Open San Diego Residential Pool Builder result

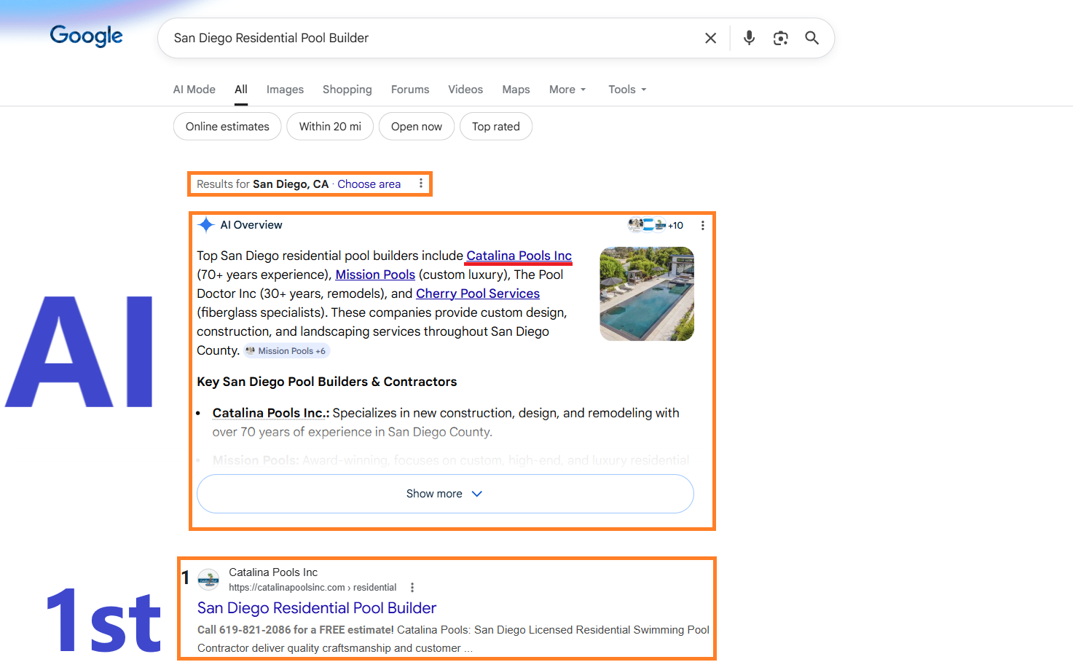coord(316,608)
